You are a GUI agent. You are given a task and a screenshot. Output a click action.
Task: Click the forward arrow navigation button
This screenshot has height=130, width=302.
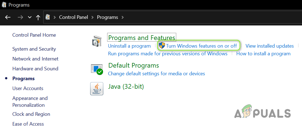tap(20, 17)
